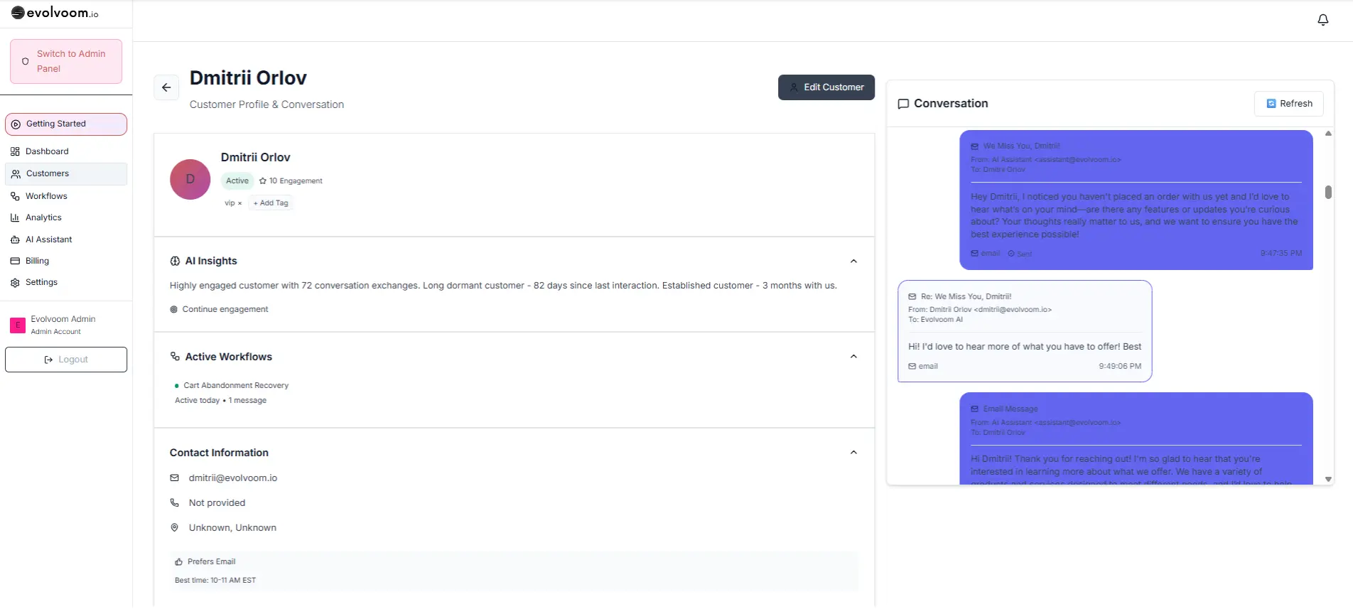Click the Logout button

tap(66, 360)
